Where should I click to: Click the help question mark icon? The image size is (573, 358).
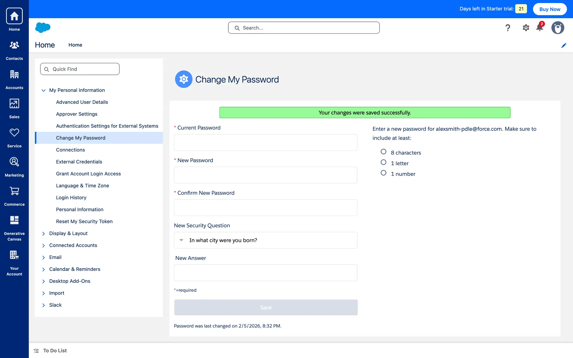(x=508, y=28)
